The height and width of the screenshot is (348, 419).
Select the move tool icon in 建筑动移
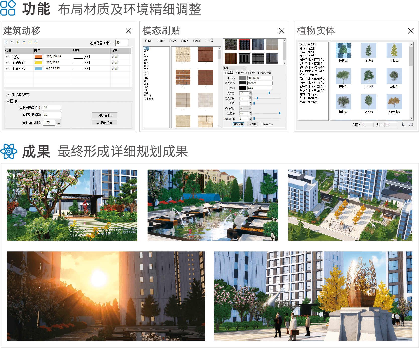[6, 42]
